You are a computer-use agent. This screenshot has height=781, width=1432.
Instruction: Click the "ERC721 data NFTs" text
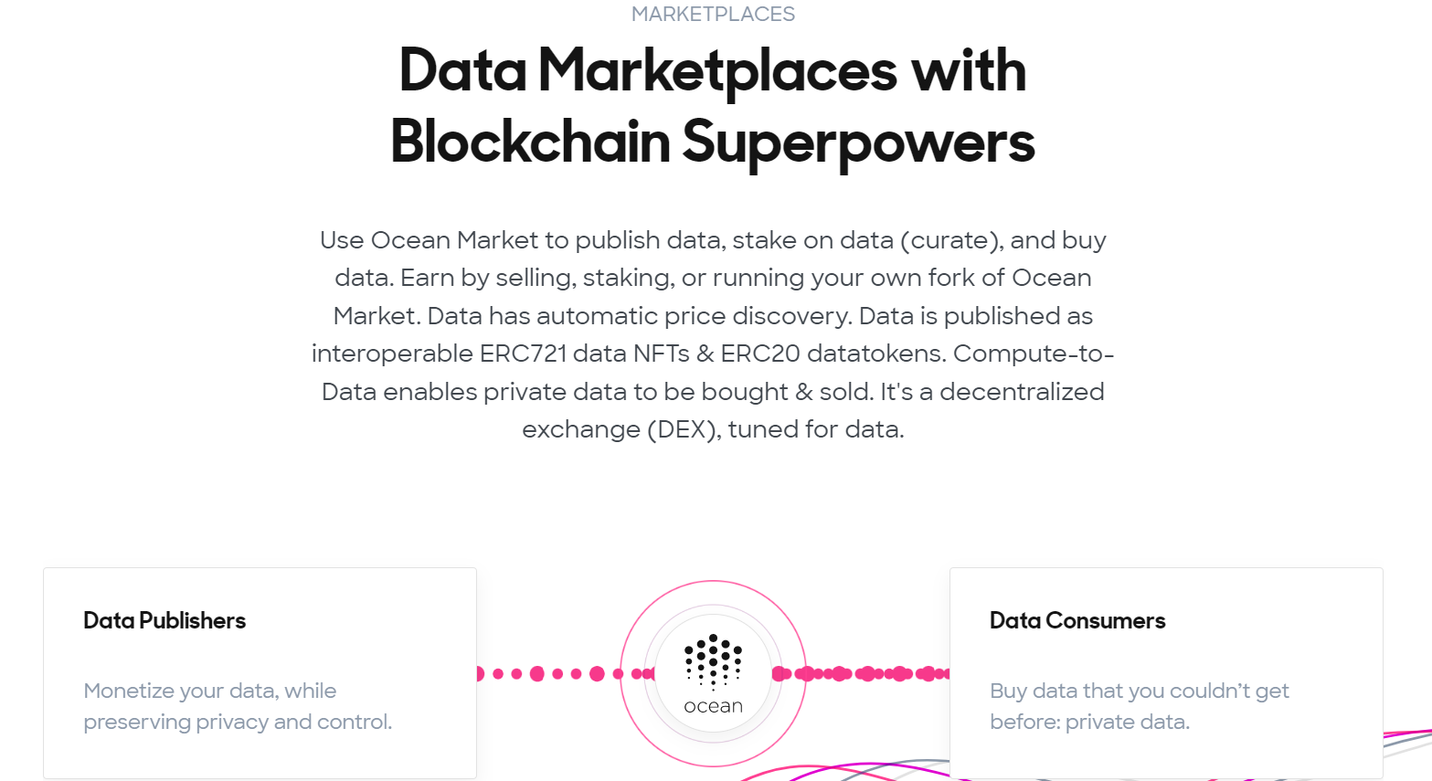click(584, 354)
